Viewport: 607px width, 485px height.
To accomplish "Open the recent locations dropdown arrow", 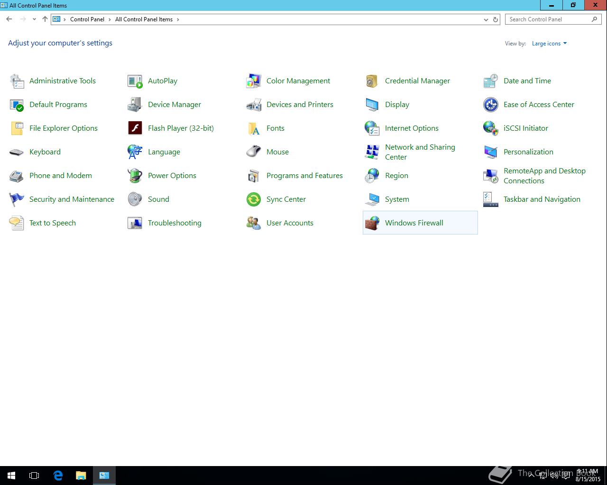I will pos(34,19).
